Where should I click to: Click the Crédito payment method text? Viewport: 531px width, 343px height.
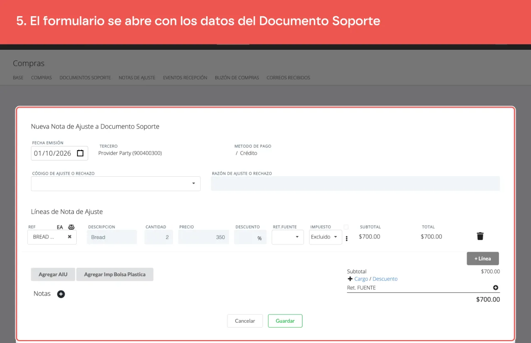[x=248, y=153]
